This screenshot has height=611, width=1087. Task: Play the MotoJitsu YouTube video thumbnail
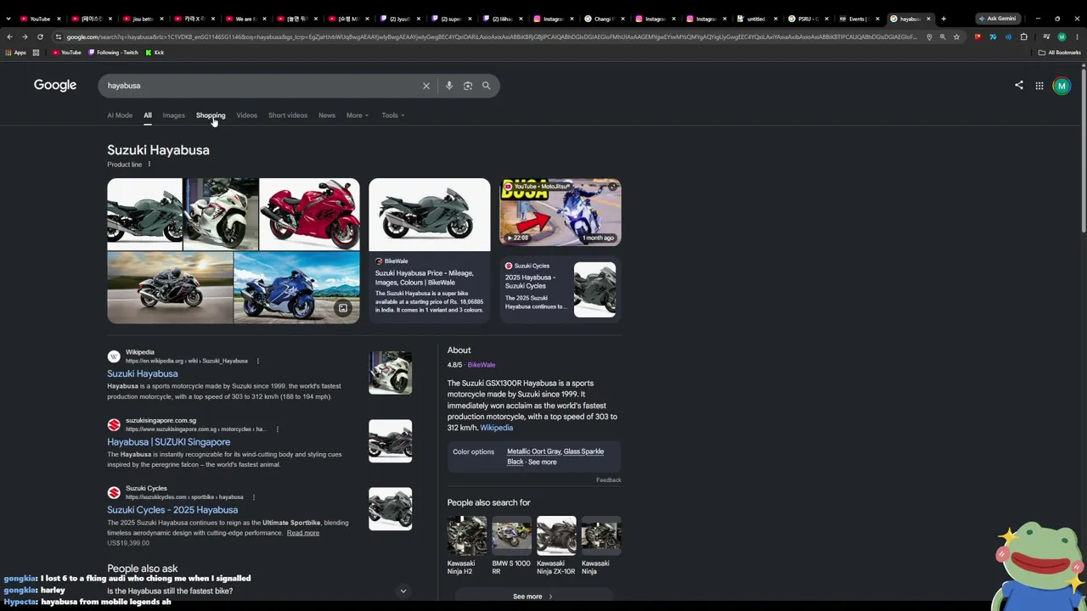pos(560,212)
